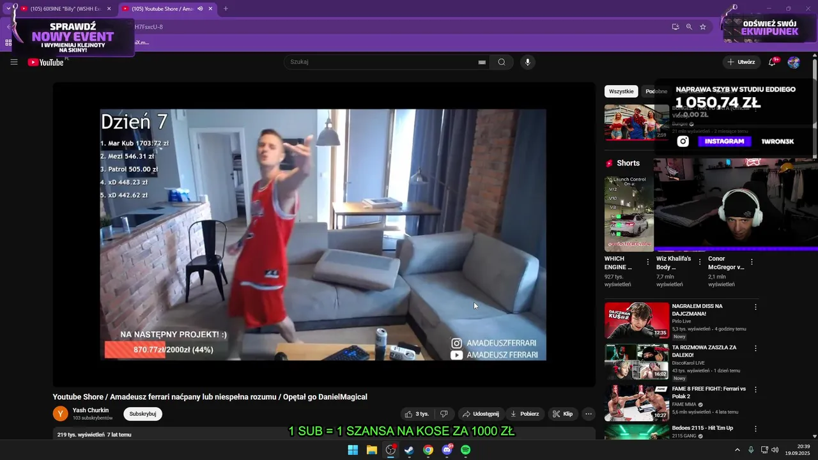
Task: Open the OBS Studio taskbar icon
Action: pyautogui.click(x=390, y=450)
